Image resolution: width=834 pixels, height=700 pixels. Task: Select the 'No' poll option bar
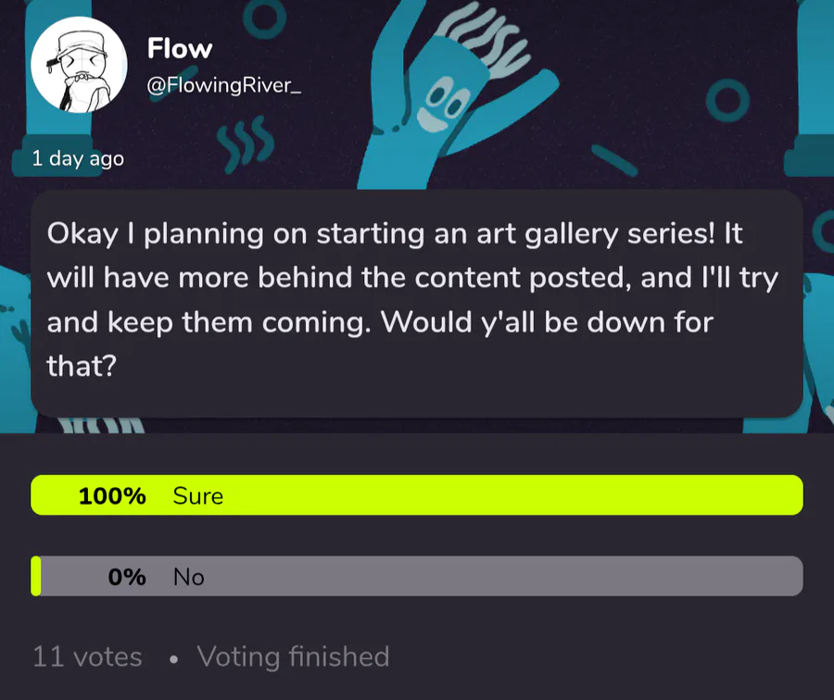417,576
